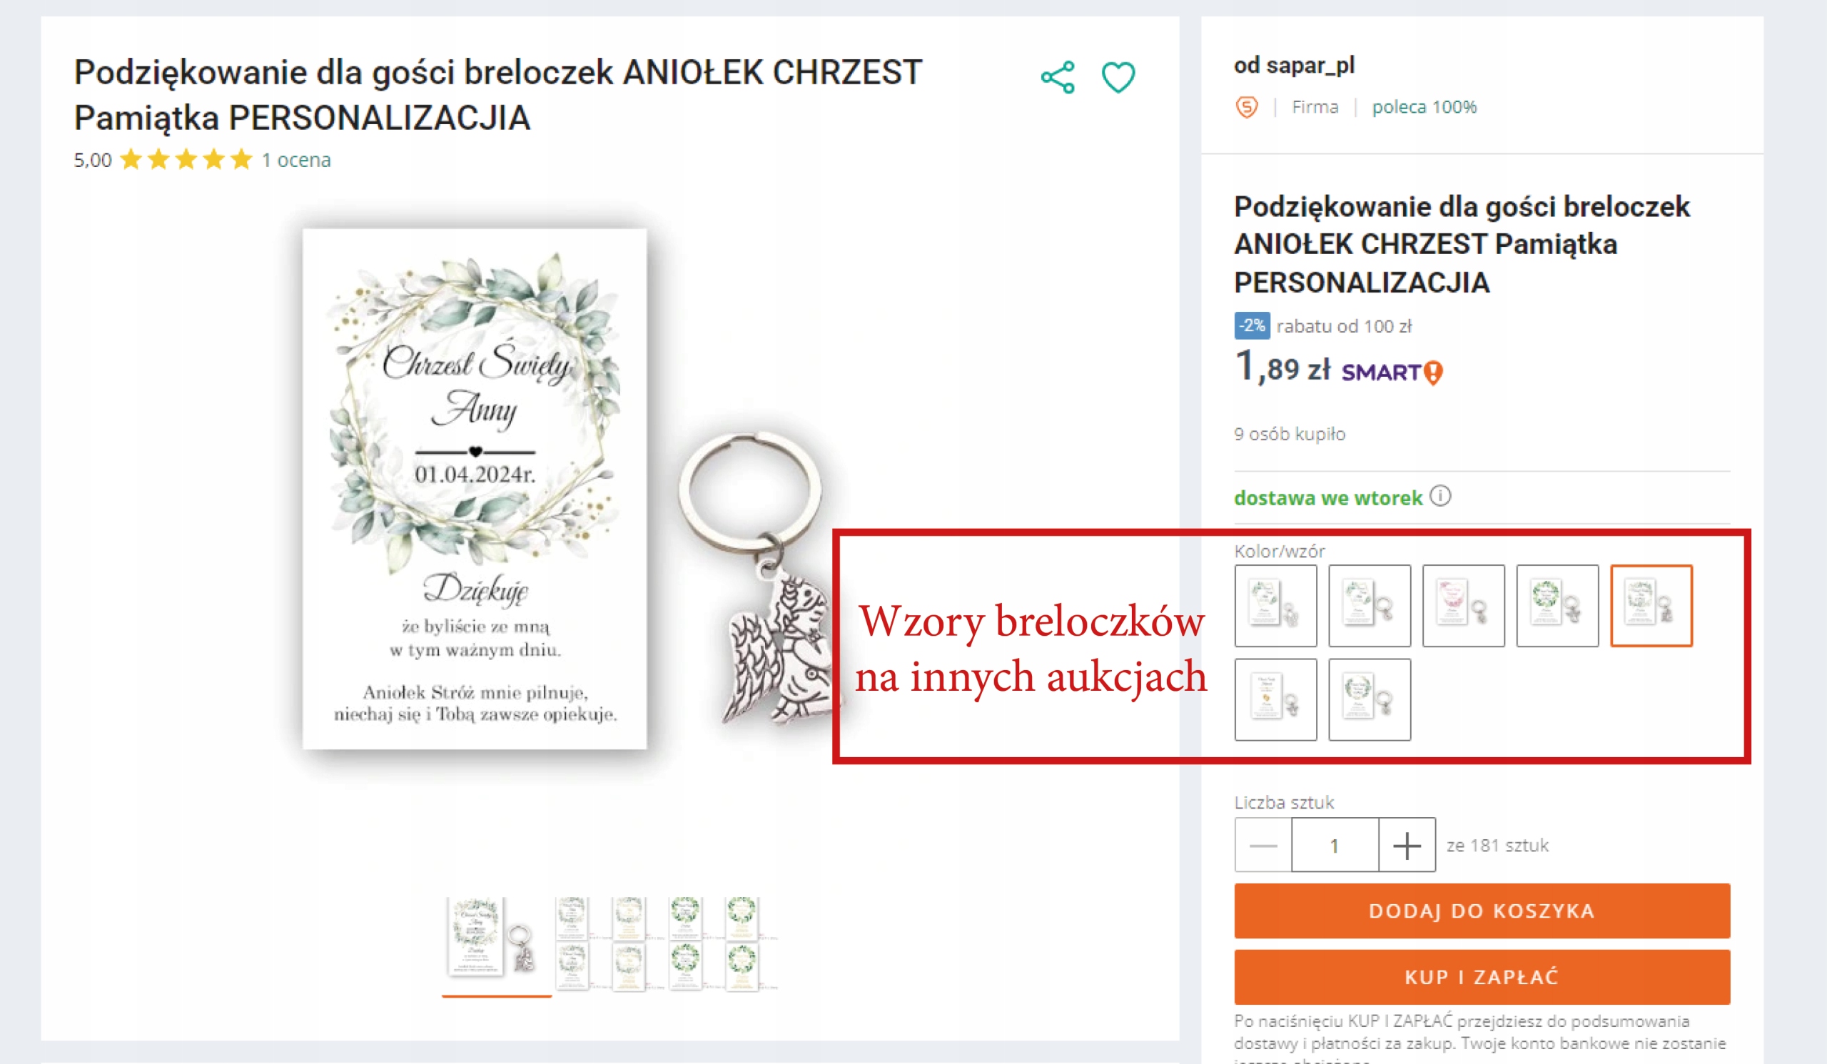Increase quantity with plus button

pyautogui.click(x=1407, y=845)
